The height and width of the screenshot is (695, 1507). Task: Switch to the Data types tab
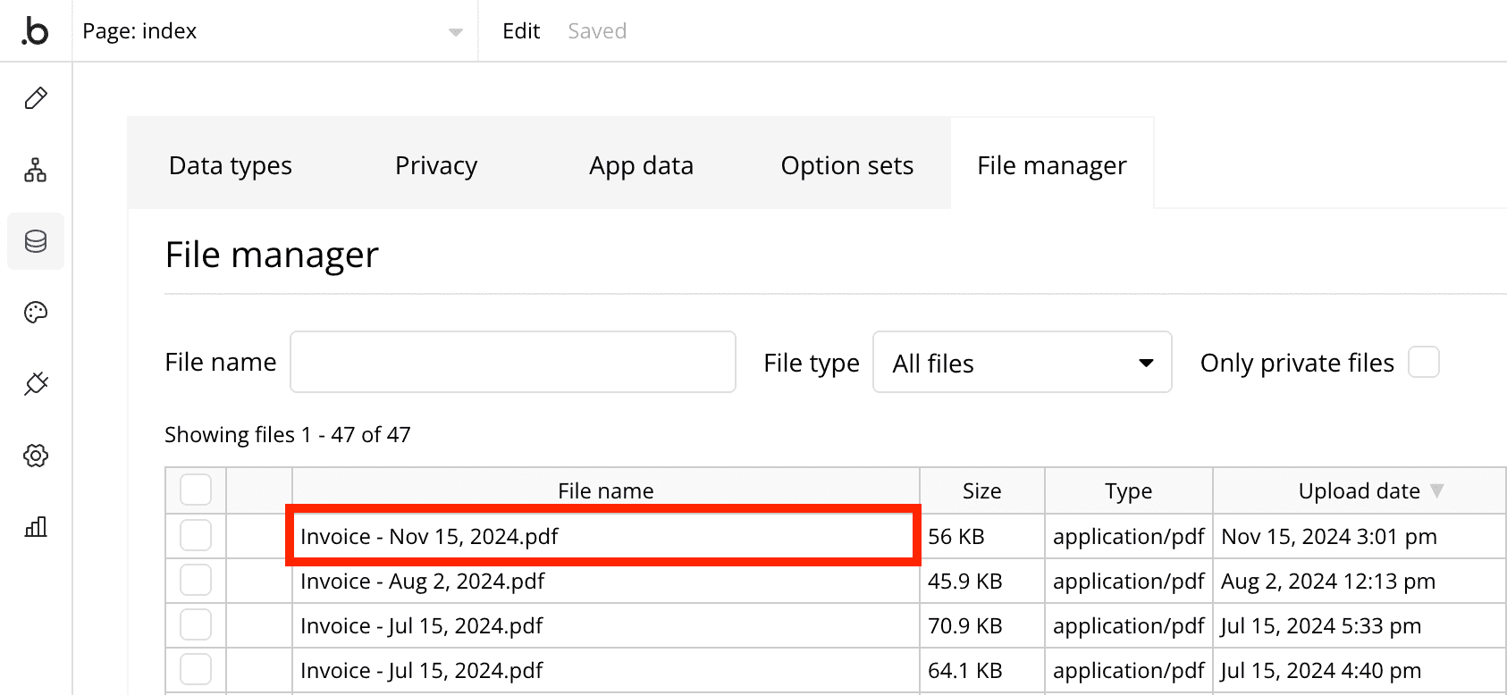coord(231,165)
